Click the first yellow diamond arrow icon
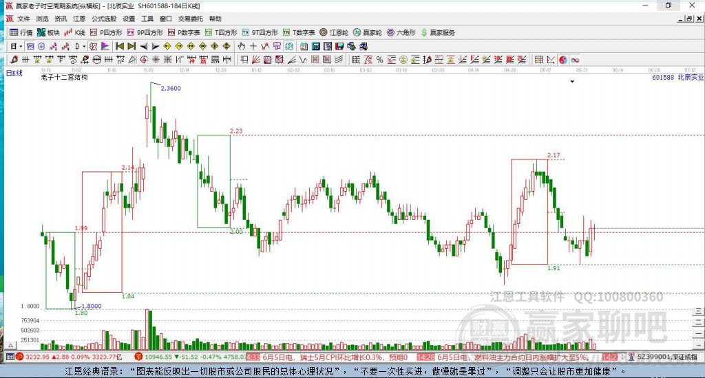The image size is (705, 378). [167, 46]
